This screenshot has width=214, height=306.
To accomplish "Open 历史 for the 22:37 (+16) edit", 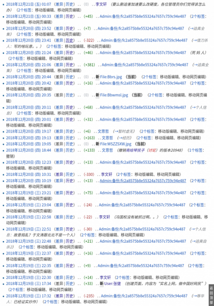I will point(69,253).
